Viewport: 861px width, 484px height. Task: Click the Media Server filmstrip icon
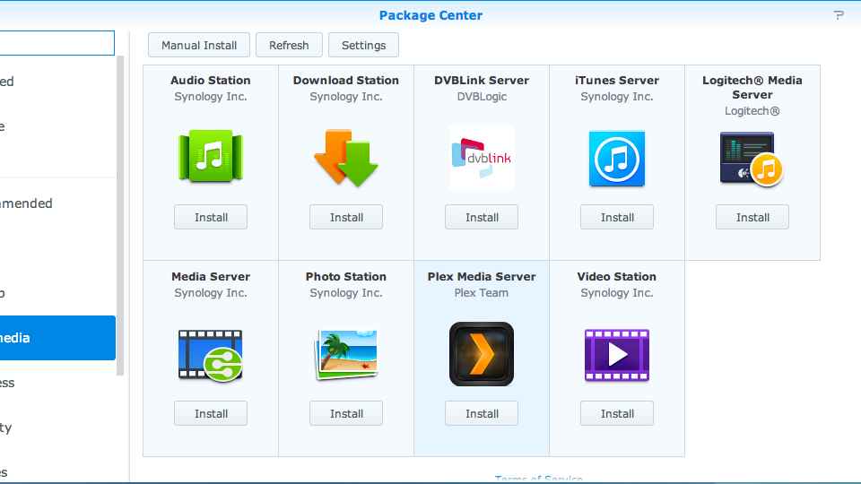[211, 356]
